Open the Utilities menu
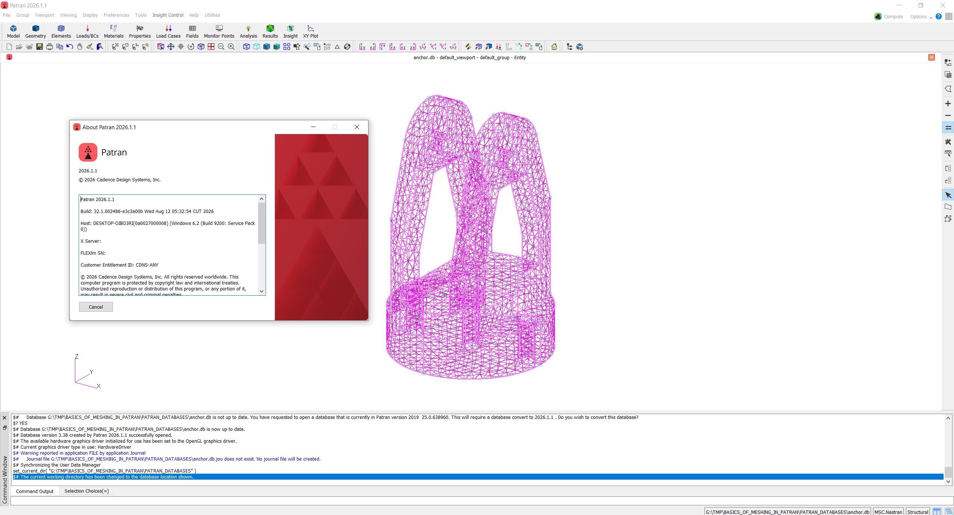 pos(212,15)
